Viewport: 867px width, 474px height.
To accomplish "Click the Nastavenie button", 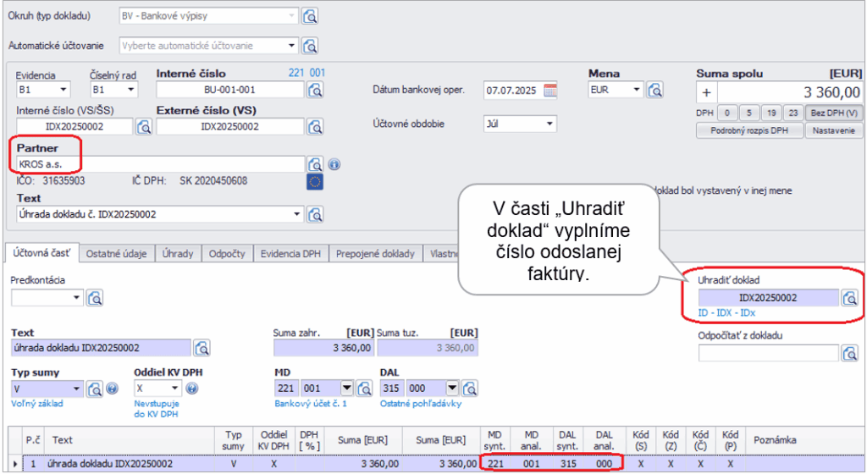I will [834, 130].
